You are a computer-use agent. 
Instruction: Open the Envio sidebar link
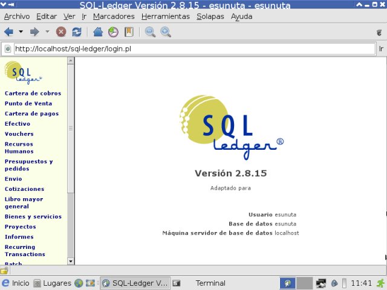tap(13, 179)
